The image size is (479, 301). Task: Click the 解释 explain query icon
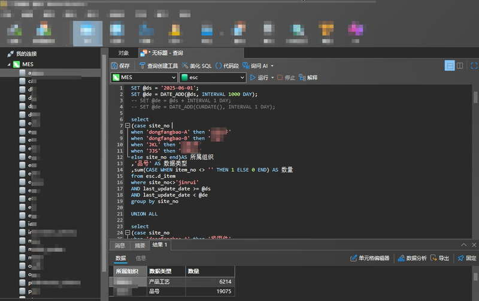[x=308, y=78]
